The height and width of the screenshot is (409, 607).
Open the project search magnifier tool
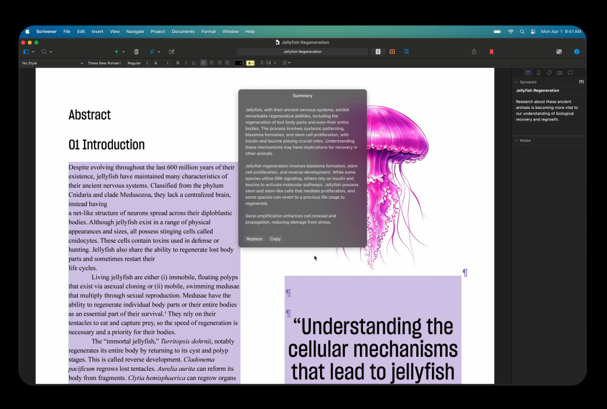43,52
